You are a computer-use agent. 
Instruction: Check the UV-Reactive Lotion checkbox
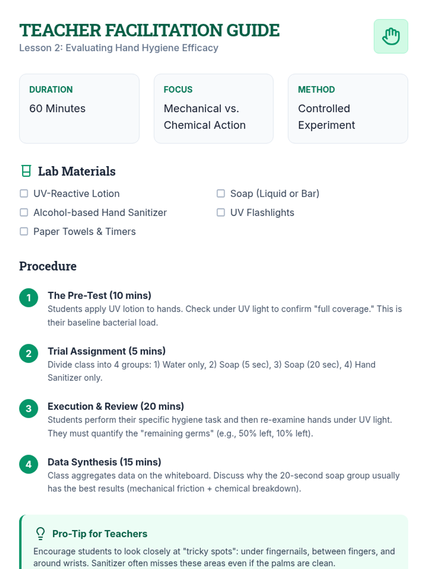tap(24, 193)
